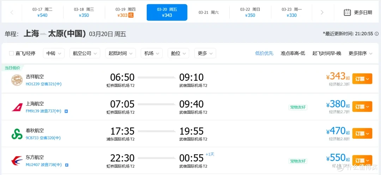Click the 06:50 departure time
Screen dimensions: 381x175
click(x=122, y=77)
